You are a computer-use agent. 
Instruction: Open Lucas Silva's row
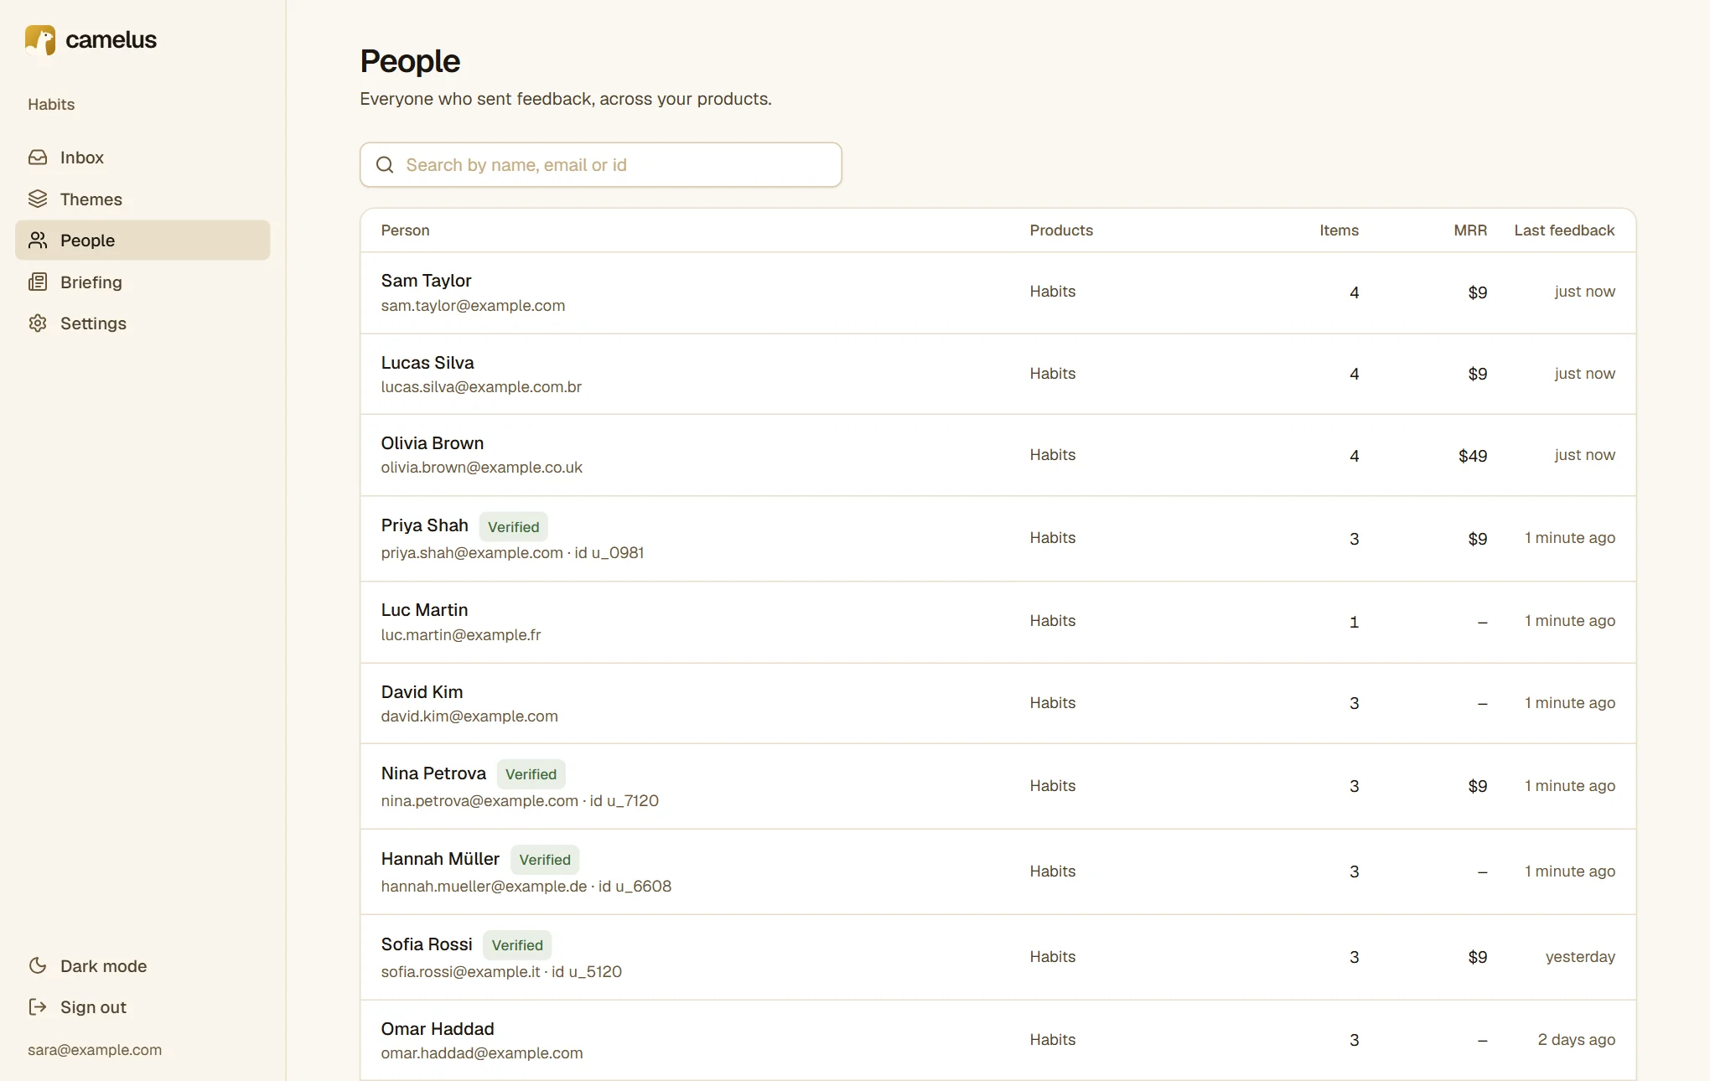998,374
